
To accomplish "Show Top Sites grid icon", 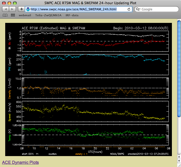I will coord(12,15).
